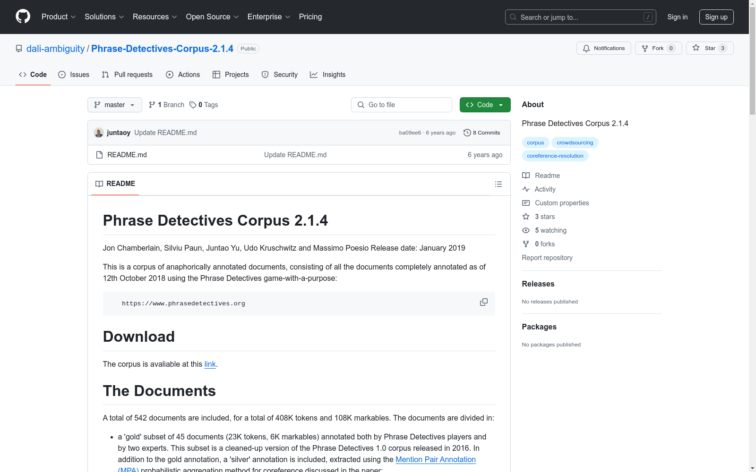Click the Fork count badge showing 0
This screenshot has height=472, width=756.
[671, 48]
